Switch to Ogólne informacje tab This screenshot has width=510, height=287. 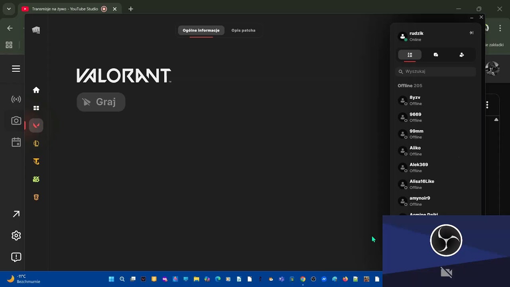[x=201, y=30]
